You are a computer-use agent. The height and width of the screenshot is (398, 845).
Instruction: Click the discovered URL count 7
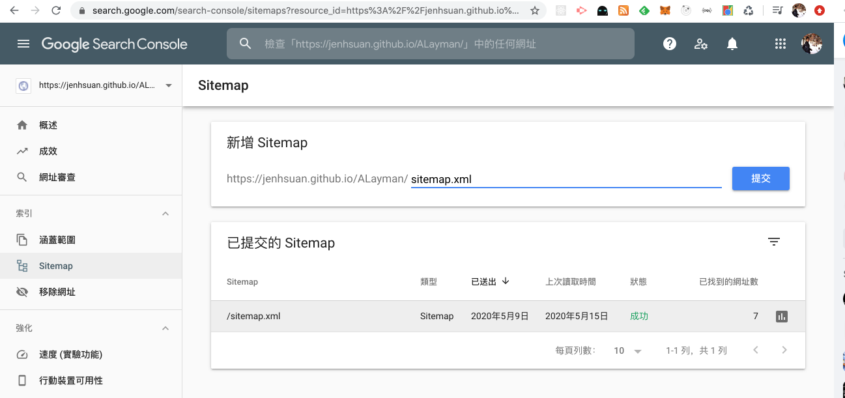756,317
